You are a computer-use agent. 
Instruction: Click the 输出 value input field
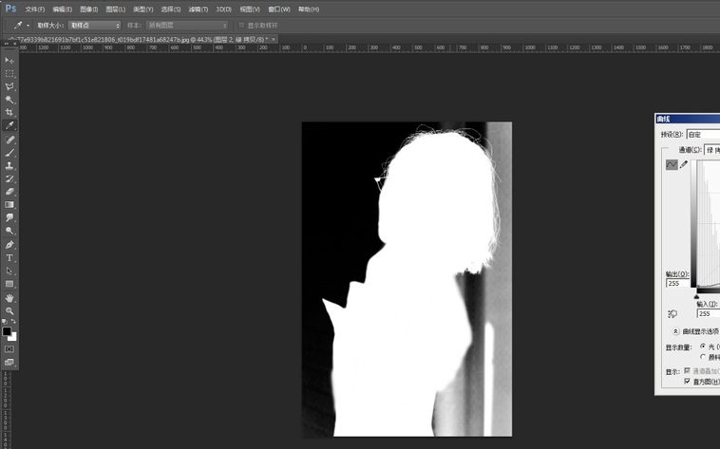coord(678,283)
